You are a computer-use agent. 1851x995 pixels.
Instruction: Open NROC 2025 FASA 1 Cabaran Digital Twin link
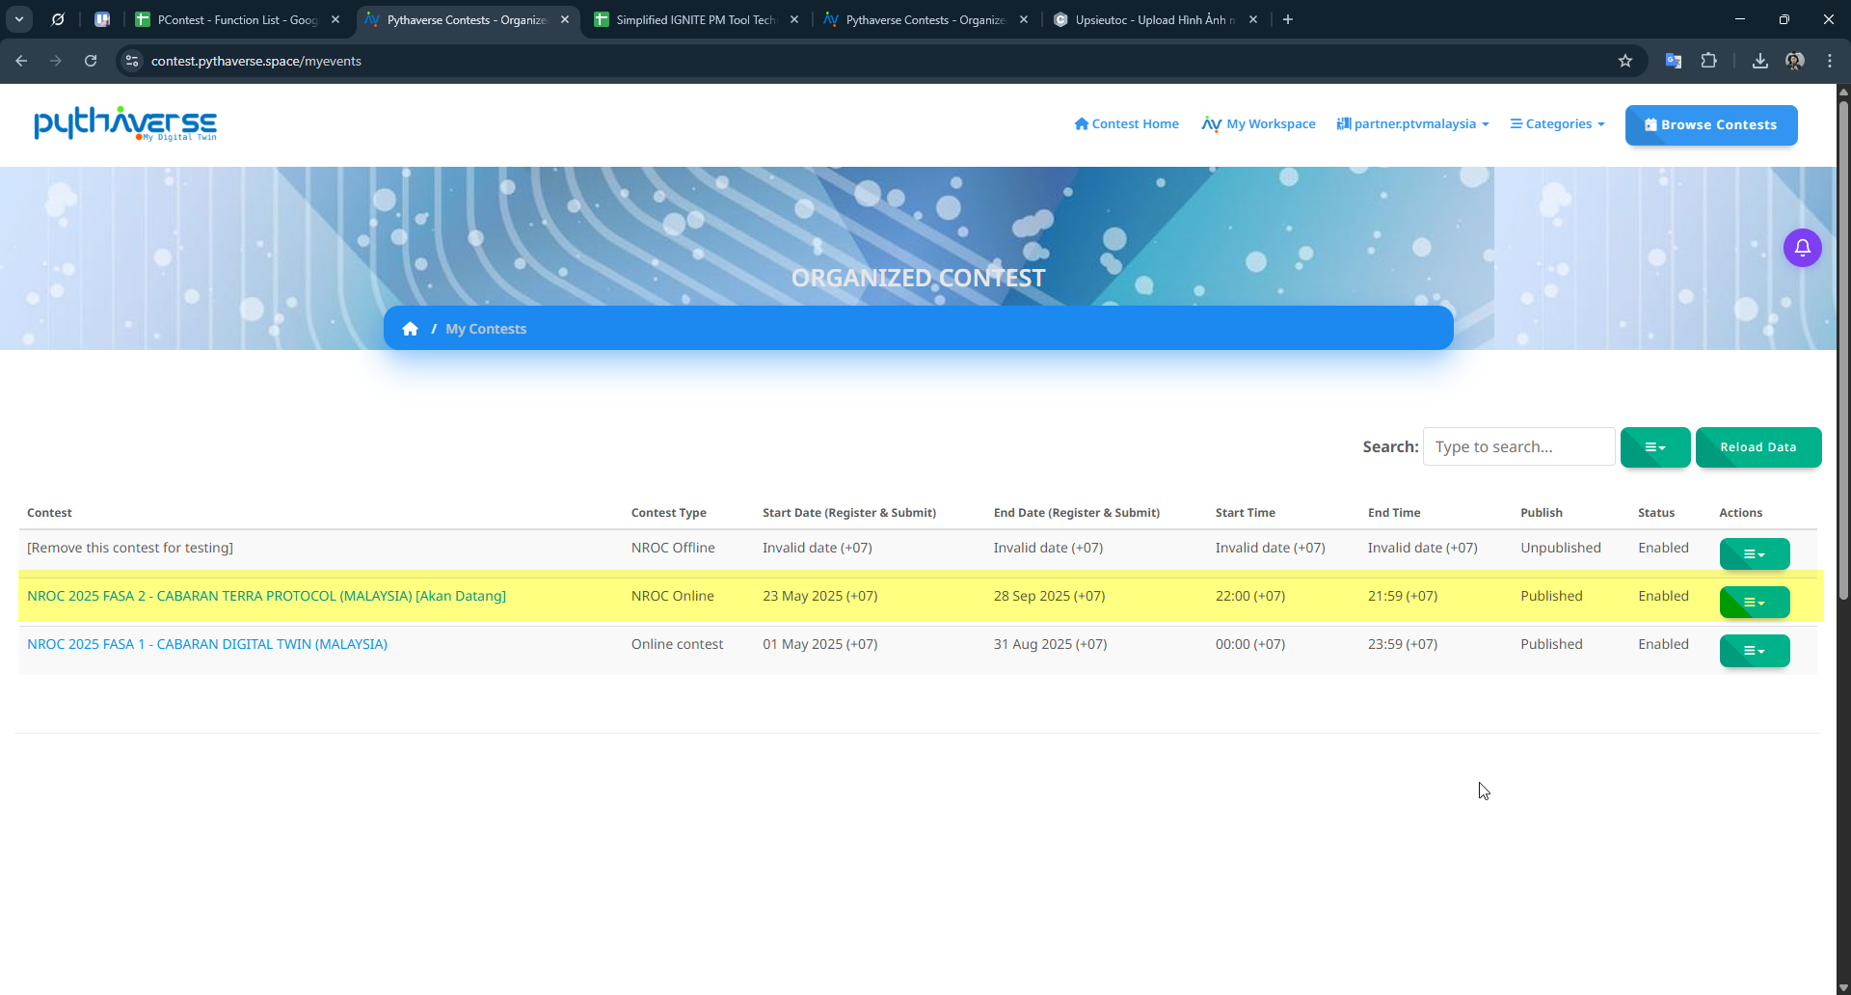[207, 644]
